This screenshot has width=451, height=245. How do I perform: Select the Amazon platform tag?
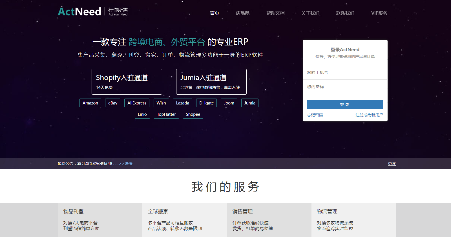90,103
